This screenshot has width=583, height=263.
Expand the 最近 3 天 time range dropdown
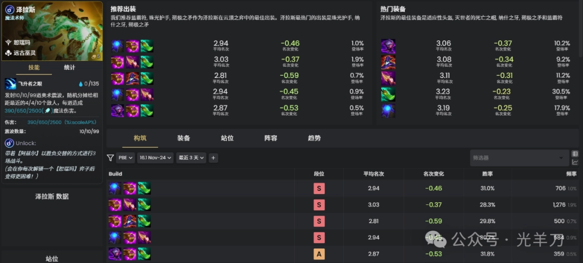(x=191, y=158)
